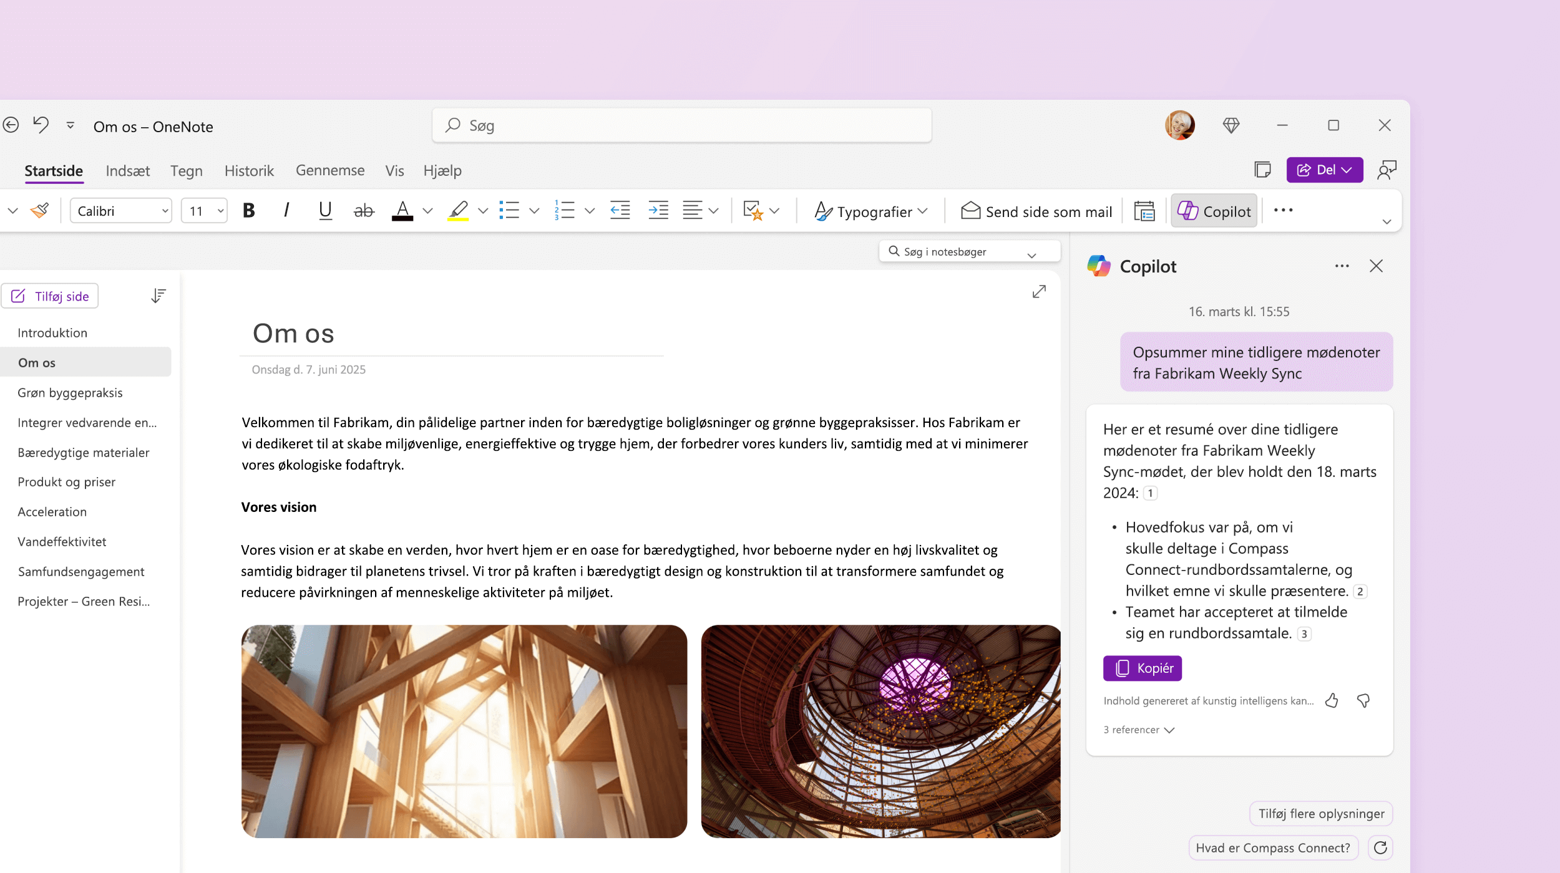Expand the Del sharing options
The width and height of the screenshot is (1560, 873).
tap(1348, 168)
